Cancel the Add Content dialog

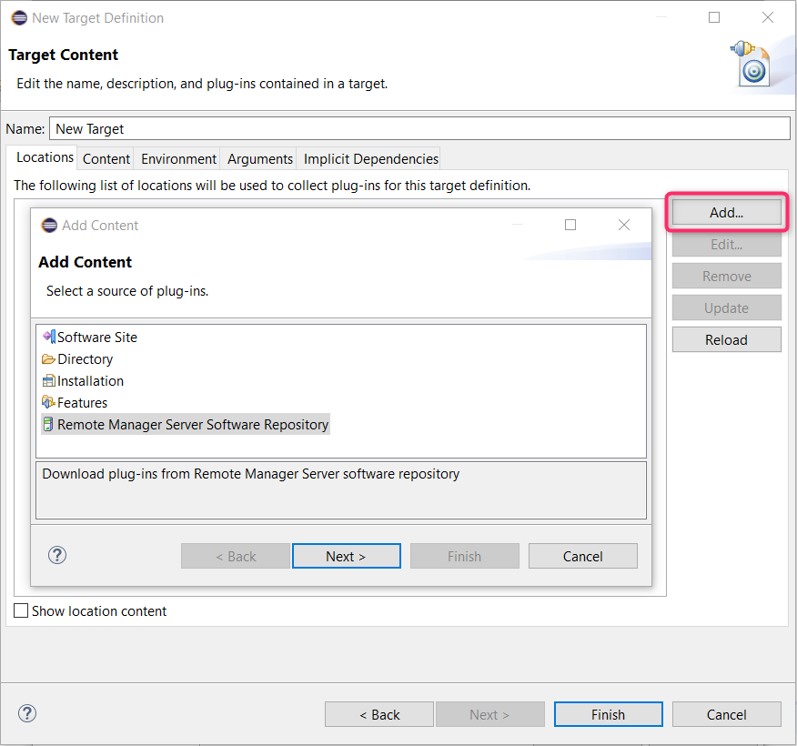582,556
